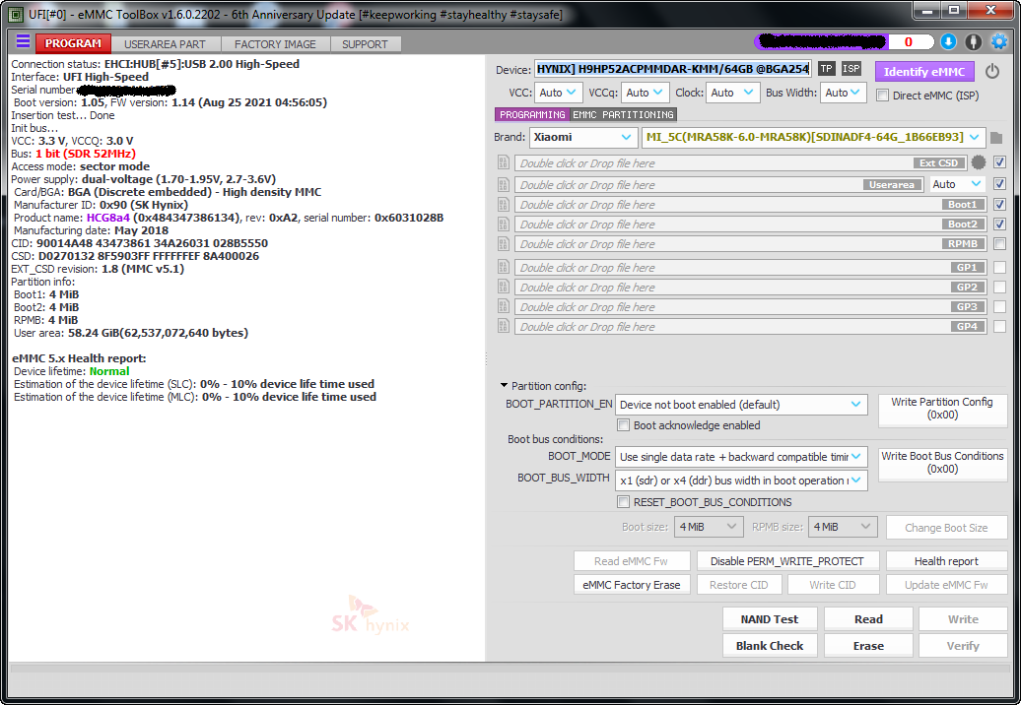
Task: Click the ISP pinout icon
Action: tap(851, 68)
